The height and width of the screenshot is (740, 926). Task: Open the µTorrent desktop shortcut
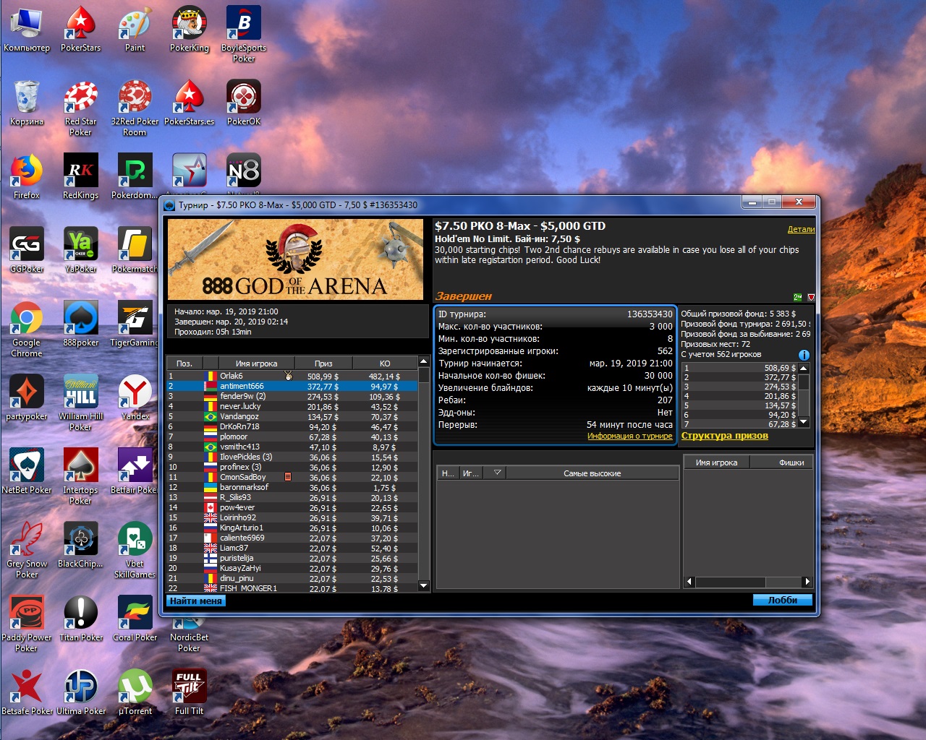point(135,692)
